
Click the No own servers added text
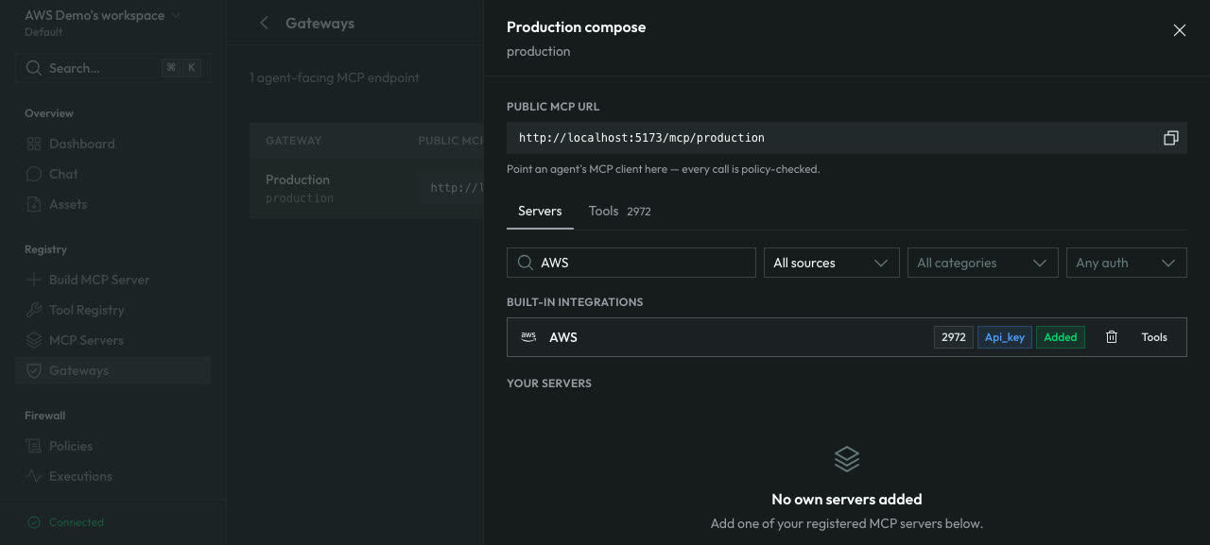(847, 499)
